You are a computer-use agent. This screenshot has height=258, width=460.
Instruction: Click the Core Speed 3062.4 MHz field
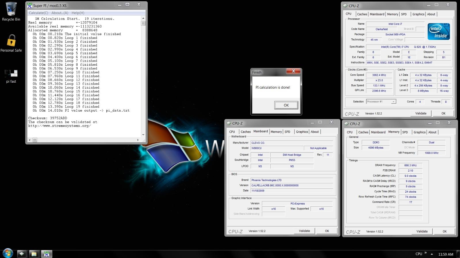[379, 75]
